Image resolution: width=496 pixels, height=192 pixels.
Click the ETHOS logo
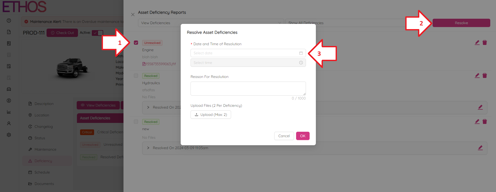tap(24, 6)
